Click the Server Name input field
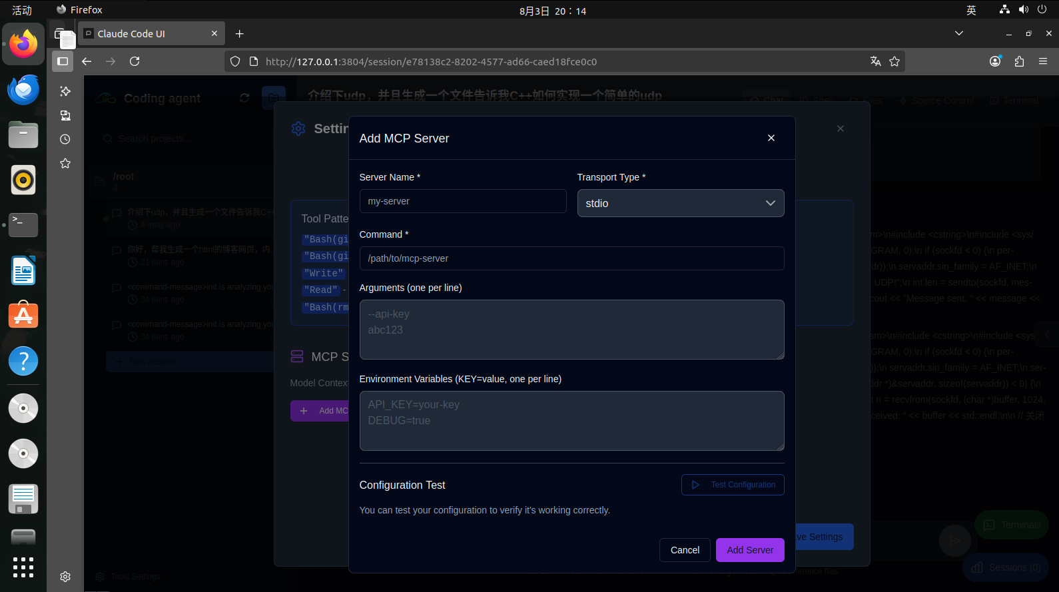1059x592 pixels. 463,201
